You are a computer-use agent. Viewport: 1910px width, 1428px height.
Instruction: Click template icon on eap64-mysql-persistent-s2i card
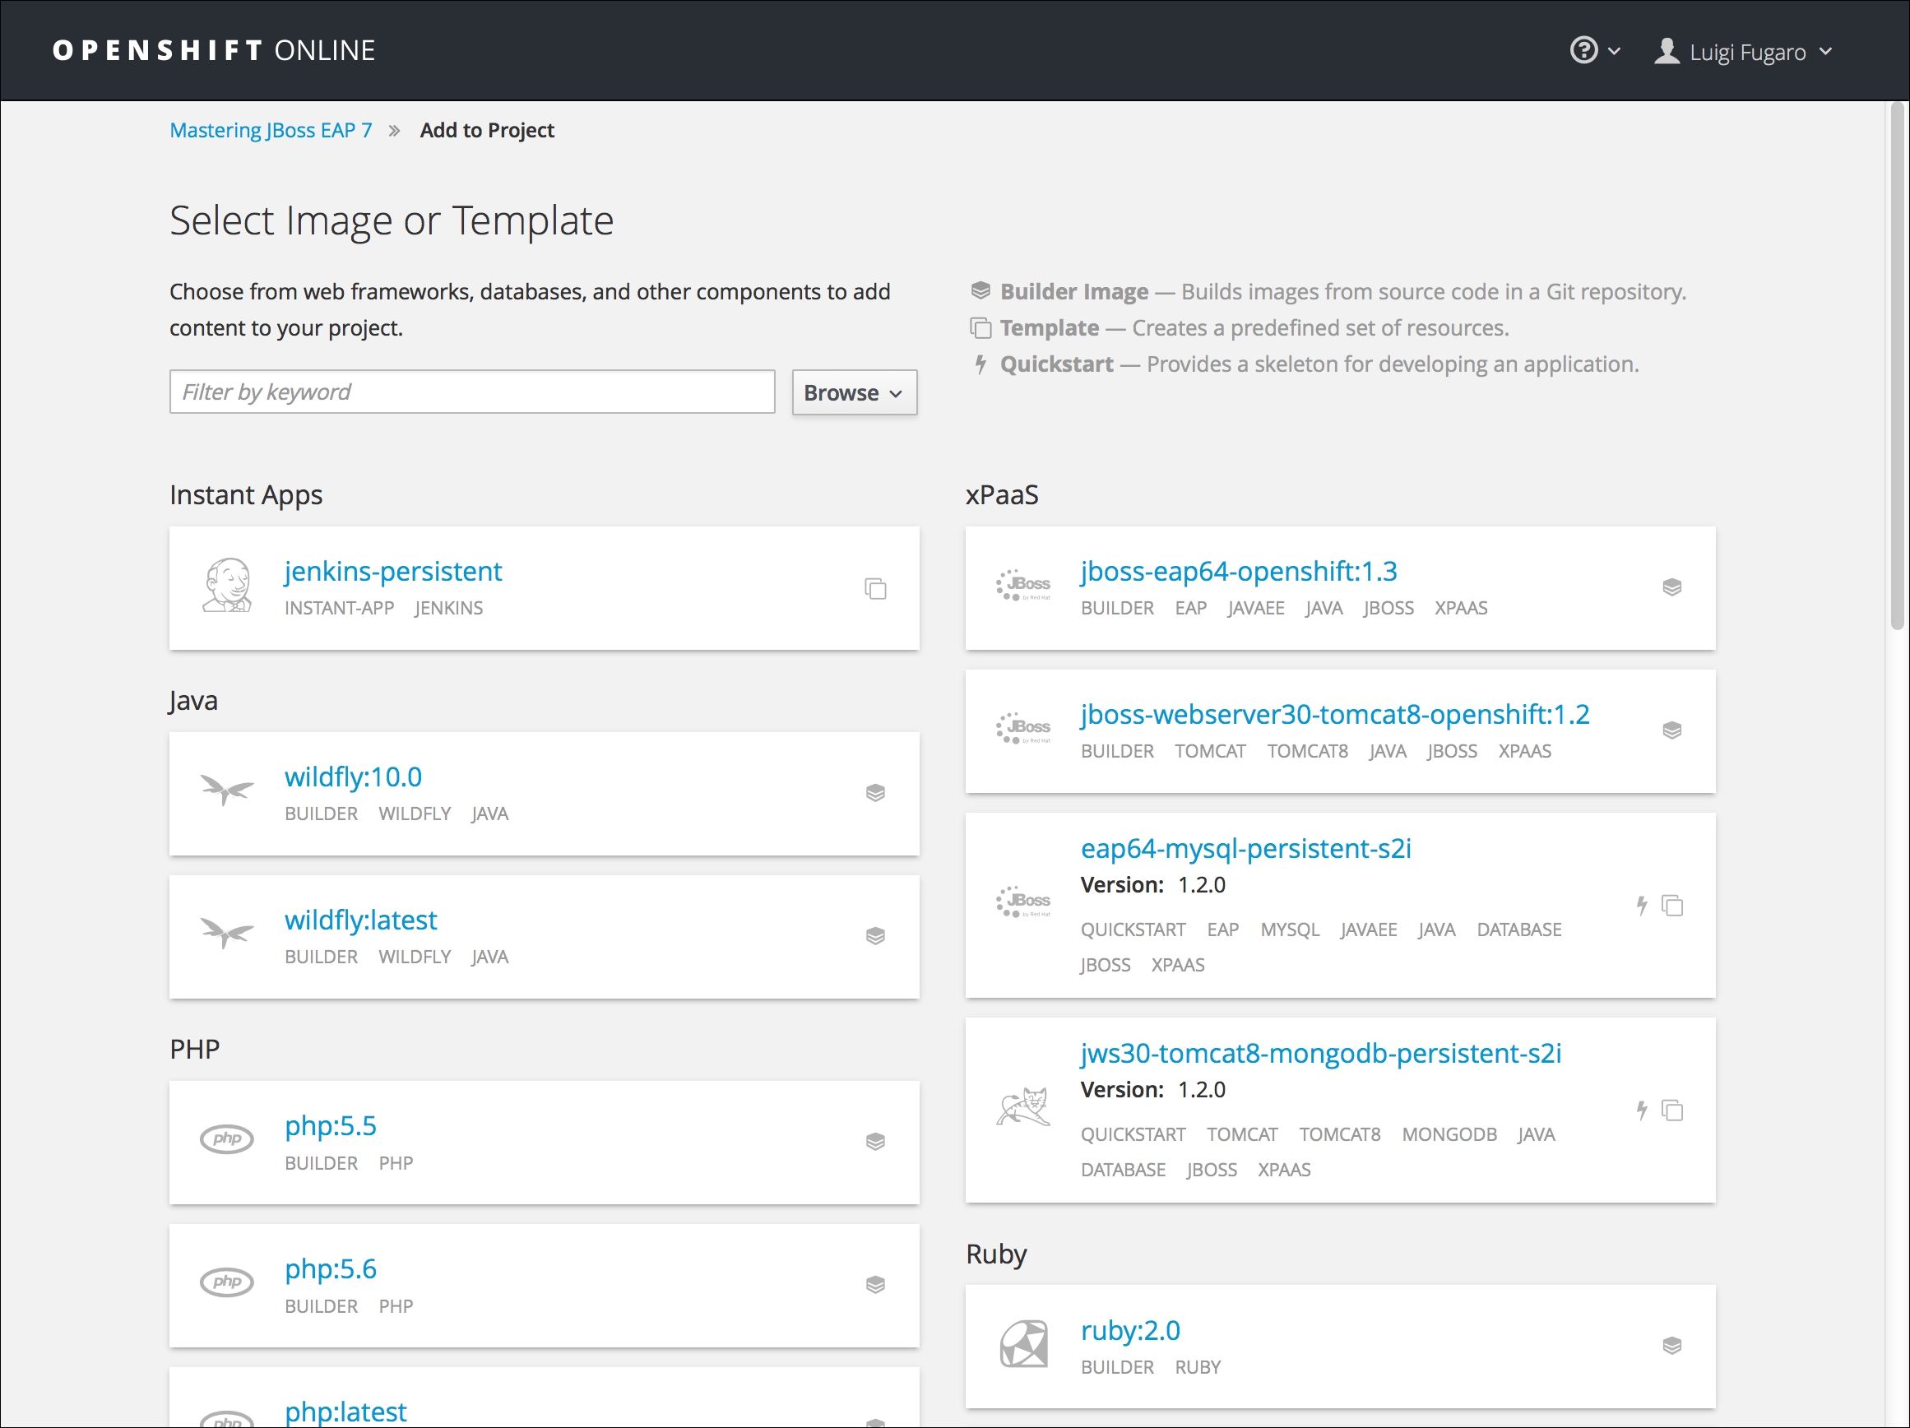point(1673,906)
